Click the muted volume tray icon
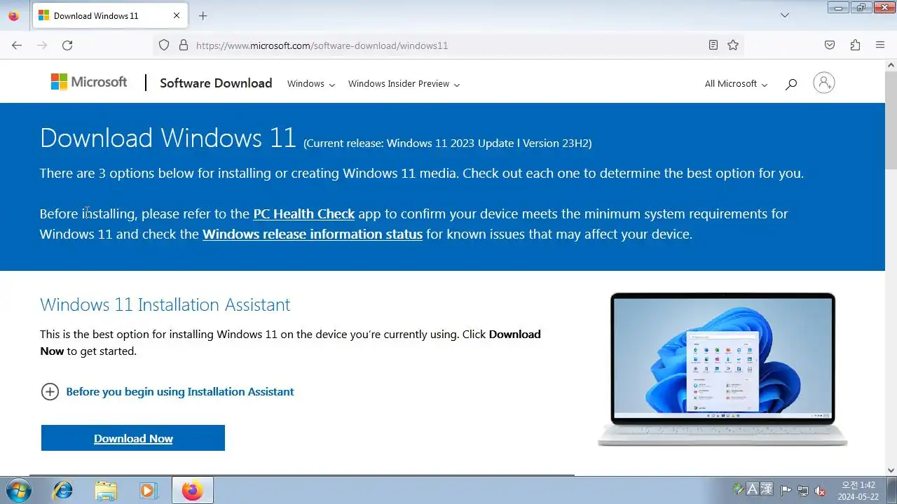This screenshot has width=897, height=504. 819,490
